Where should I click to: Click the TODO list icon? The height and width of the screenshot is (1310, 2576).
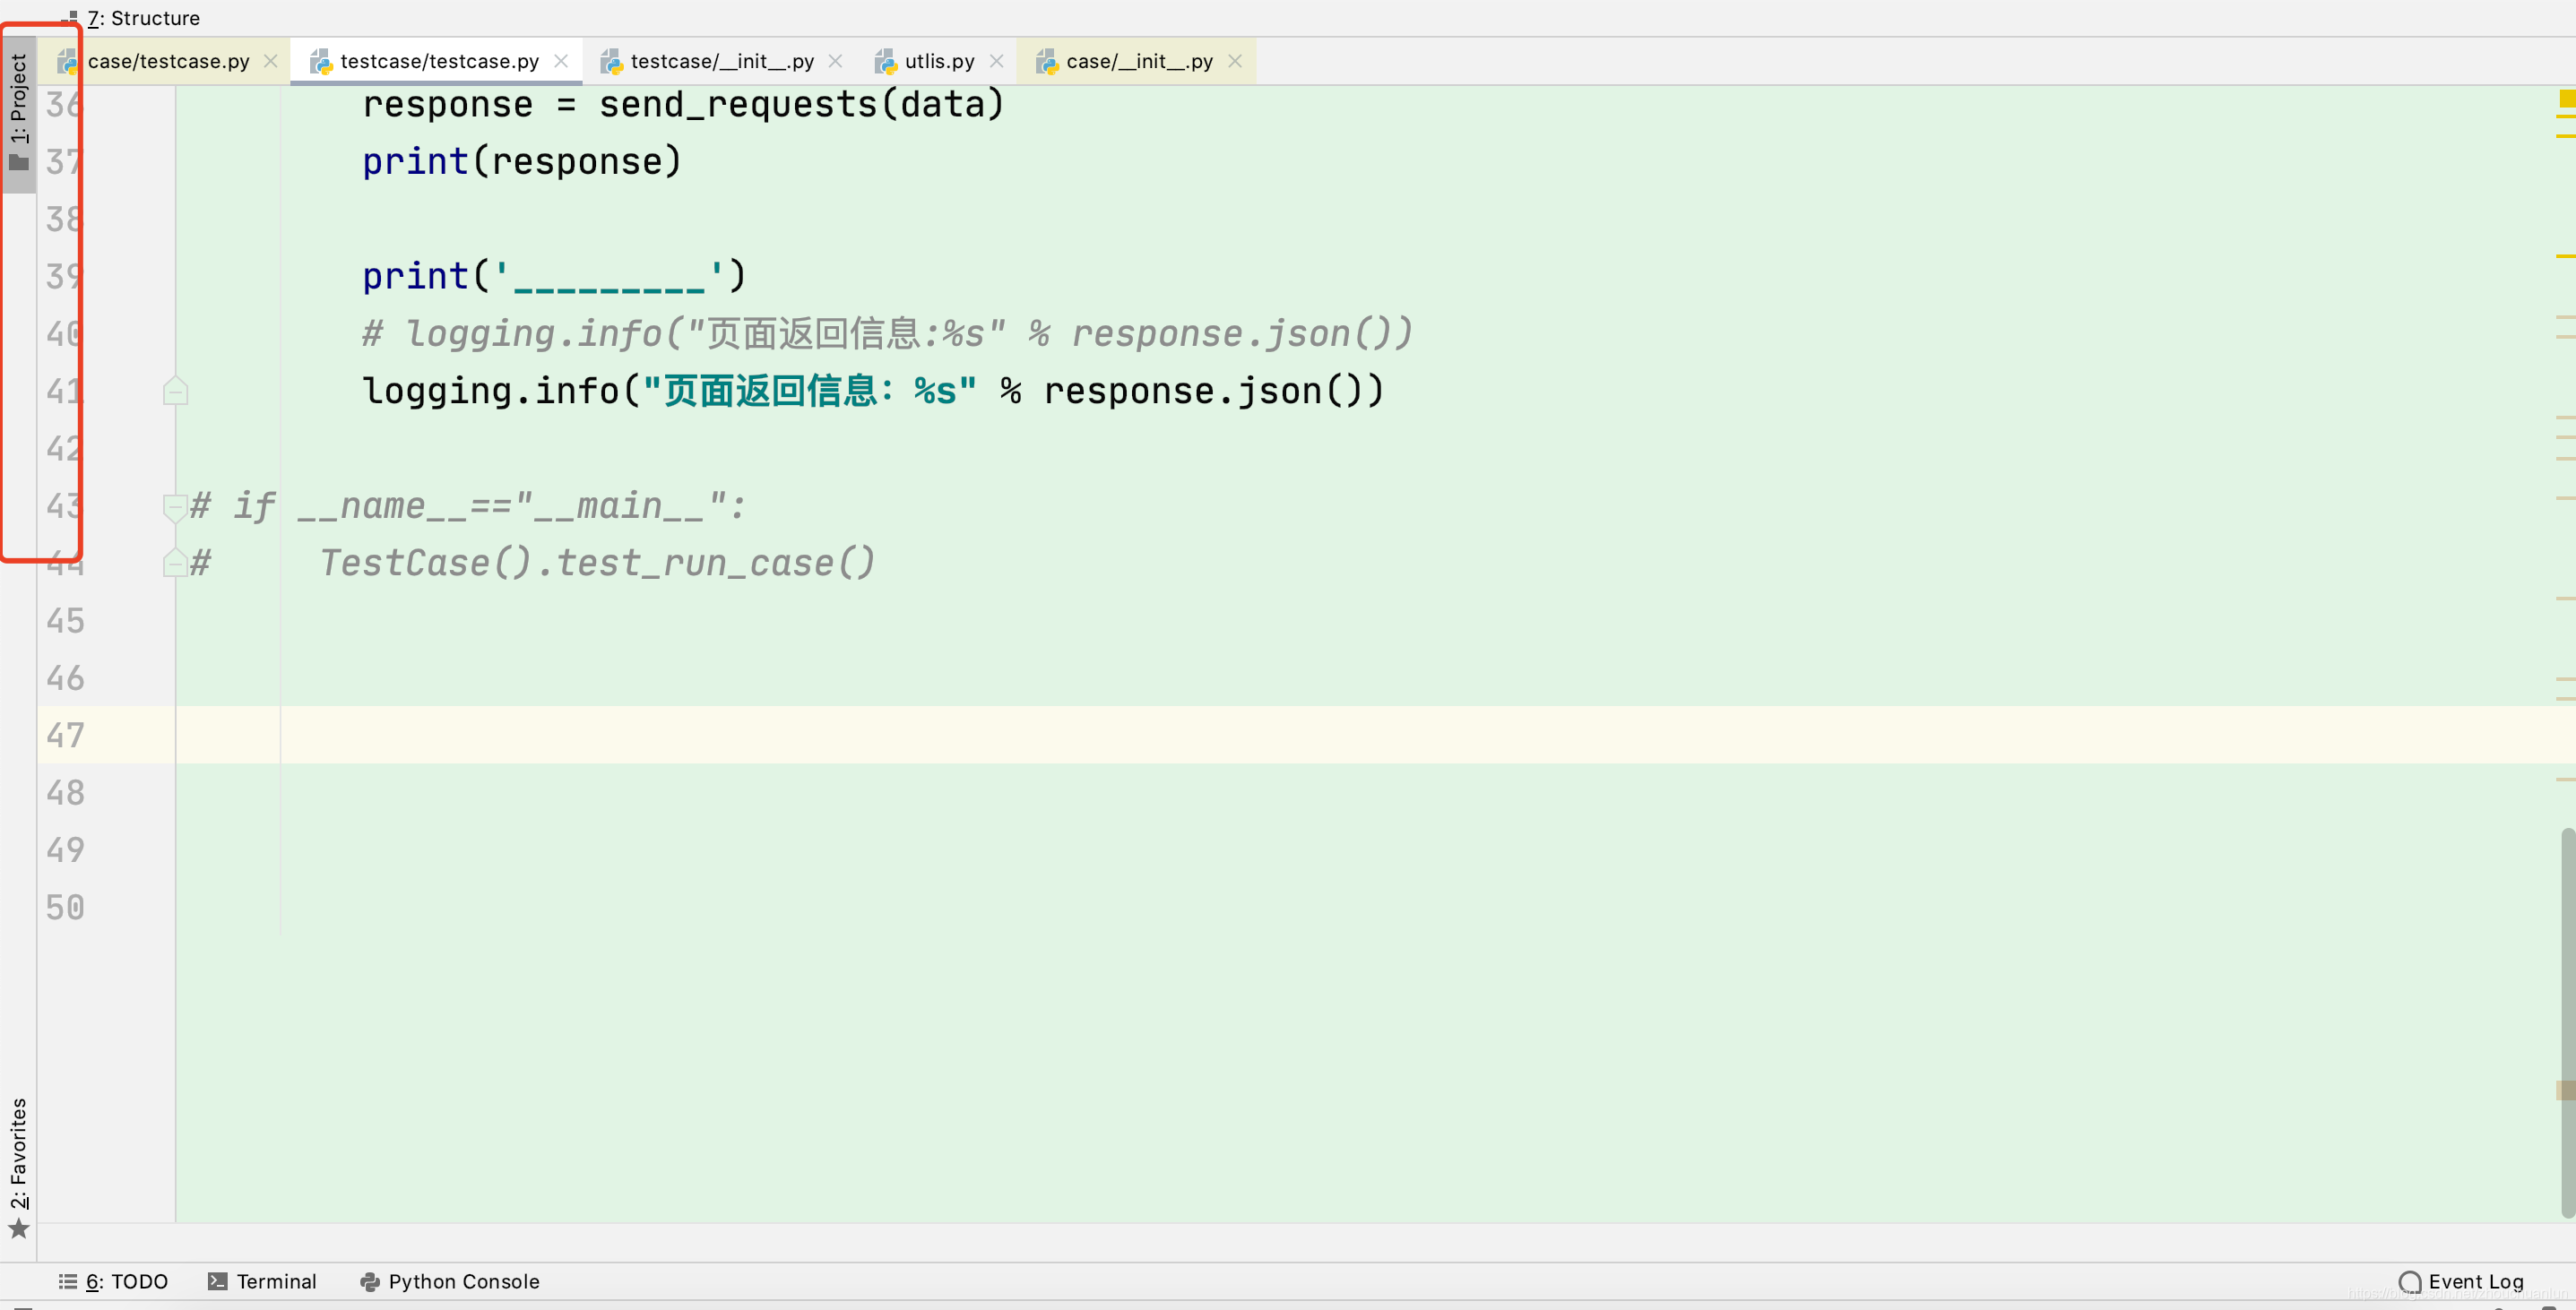[68, 1281]
